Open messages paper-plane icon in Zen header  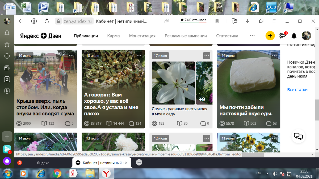(283, 35)
